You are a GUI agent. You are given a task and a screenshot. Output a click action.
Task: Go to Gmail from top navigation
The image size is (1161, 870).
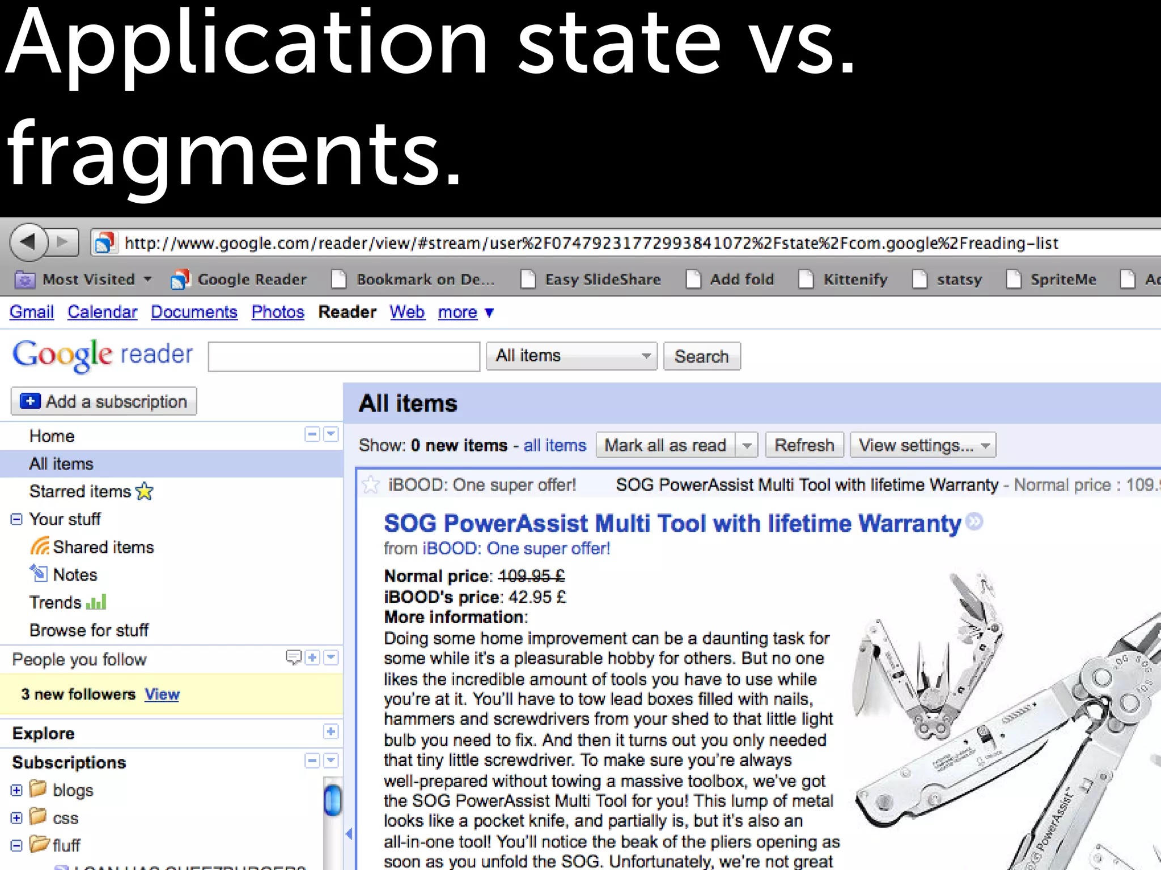[32, 312]
